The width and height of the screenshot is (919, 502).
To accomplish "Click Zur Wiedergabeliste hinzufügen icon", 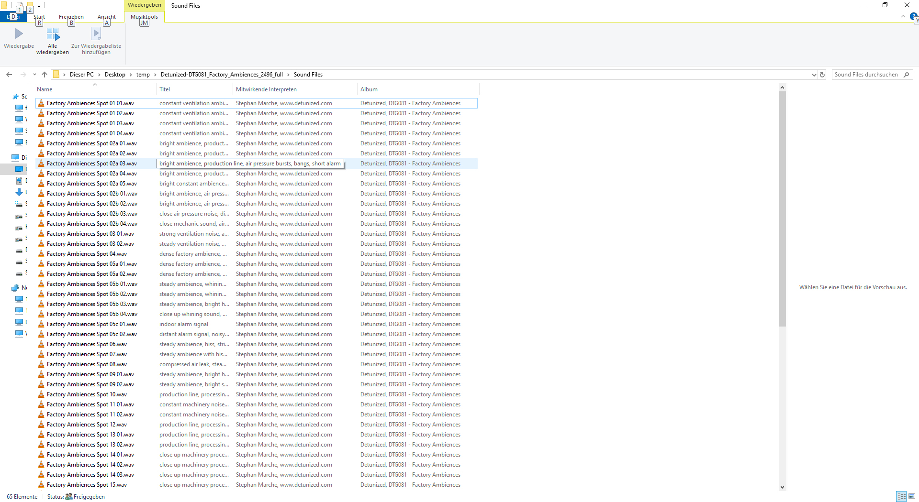I will click(x=96, y=34).
